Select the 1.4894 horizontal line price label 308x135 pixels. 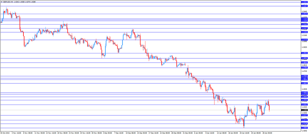pyautogui.click(x=304, y=58)
